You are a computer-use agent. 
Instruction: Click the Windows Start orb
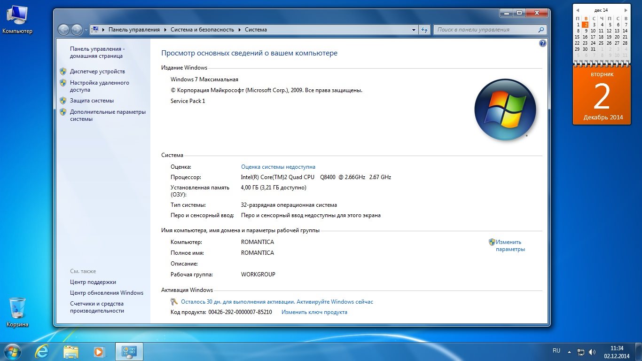(13, 352)
